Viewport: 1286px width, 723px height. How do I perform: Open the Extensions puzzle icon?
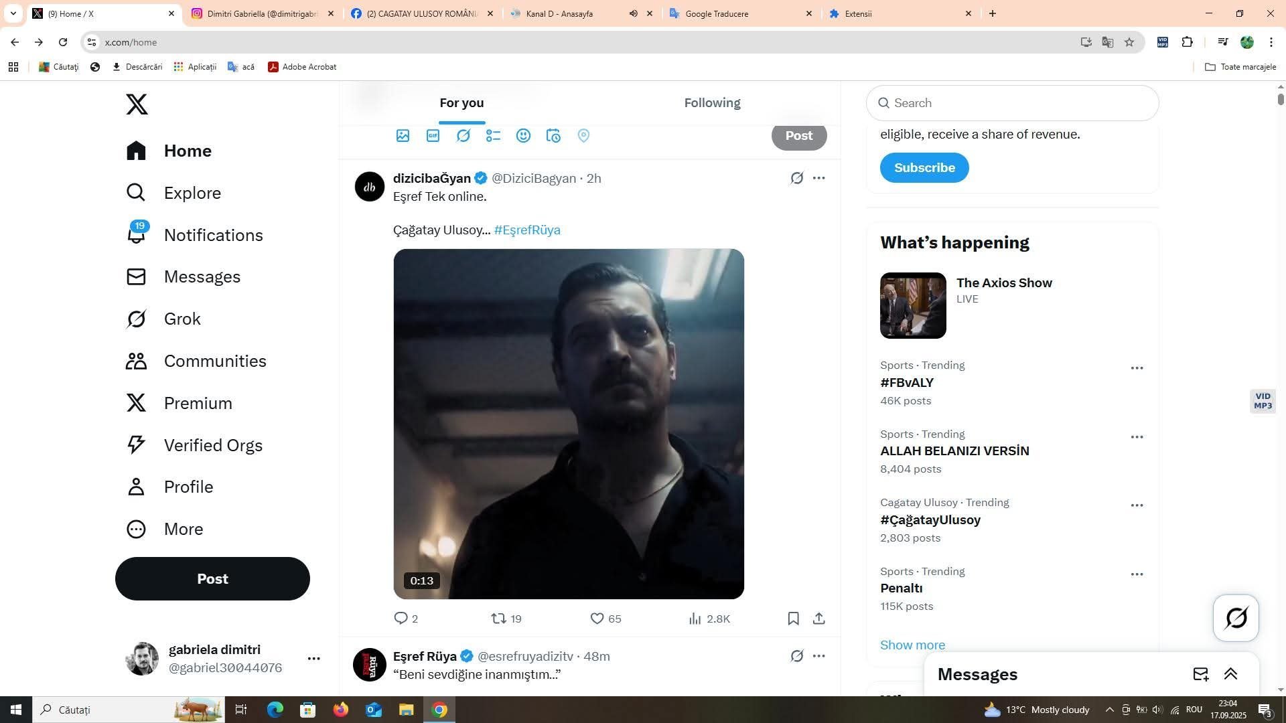point(1187,42)
